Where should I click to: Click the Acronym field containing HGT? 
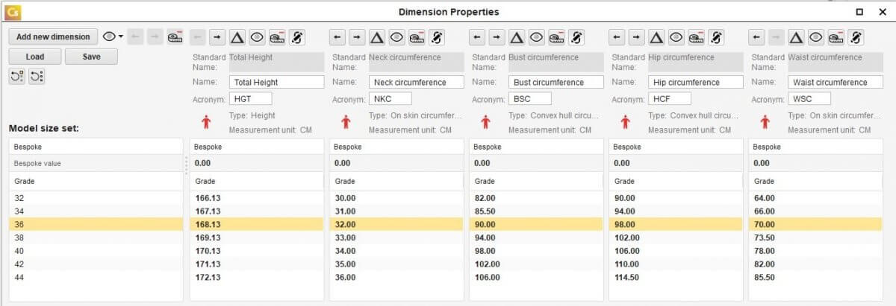(x=251, y=98)
